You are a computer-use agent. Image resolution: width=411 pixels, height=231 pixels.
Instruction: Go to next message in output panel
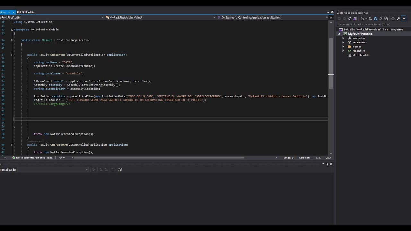[106, 169]
